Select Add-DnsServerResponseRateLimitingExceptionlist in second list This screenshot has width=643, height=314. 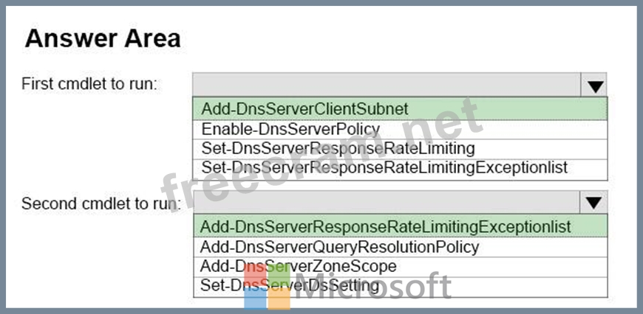(x=385, y=226)
